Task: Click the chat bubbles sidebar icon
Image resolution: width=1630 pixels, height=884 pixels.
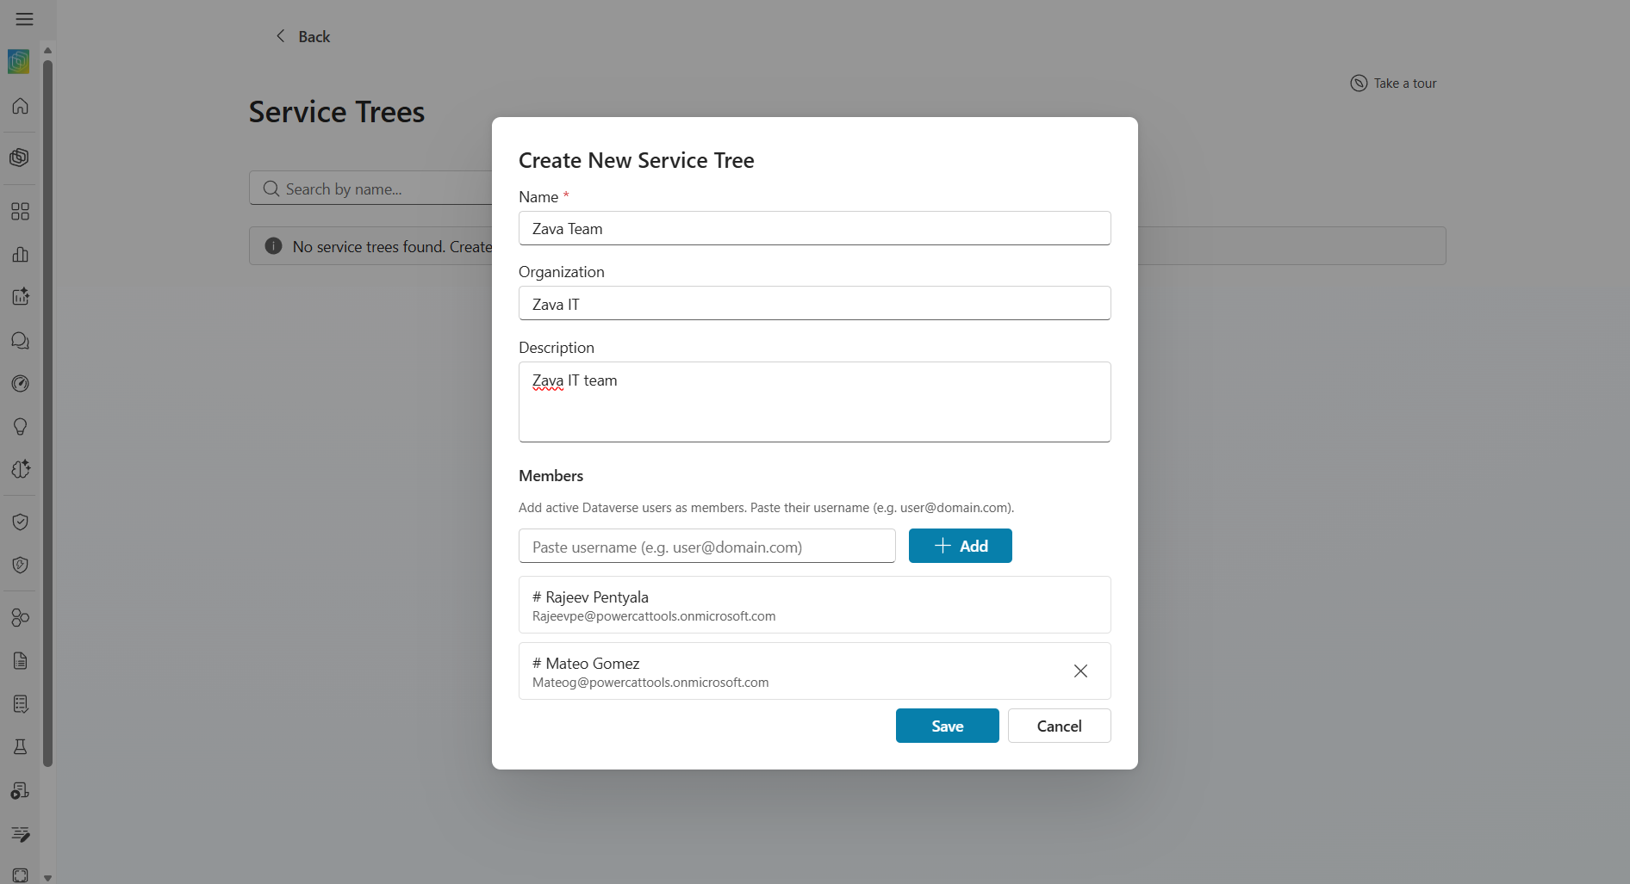Action: (x=20, y=340)
